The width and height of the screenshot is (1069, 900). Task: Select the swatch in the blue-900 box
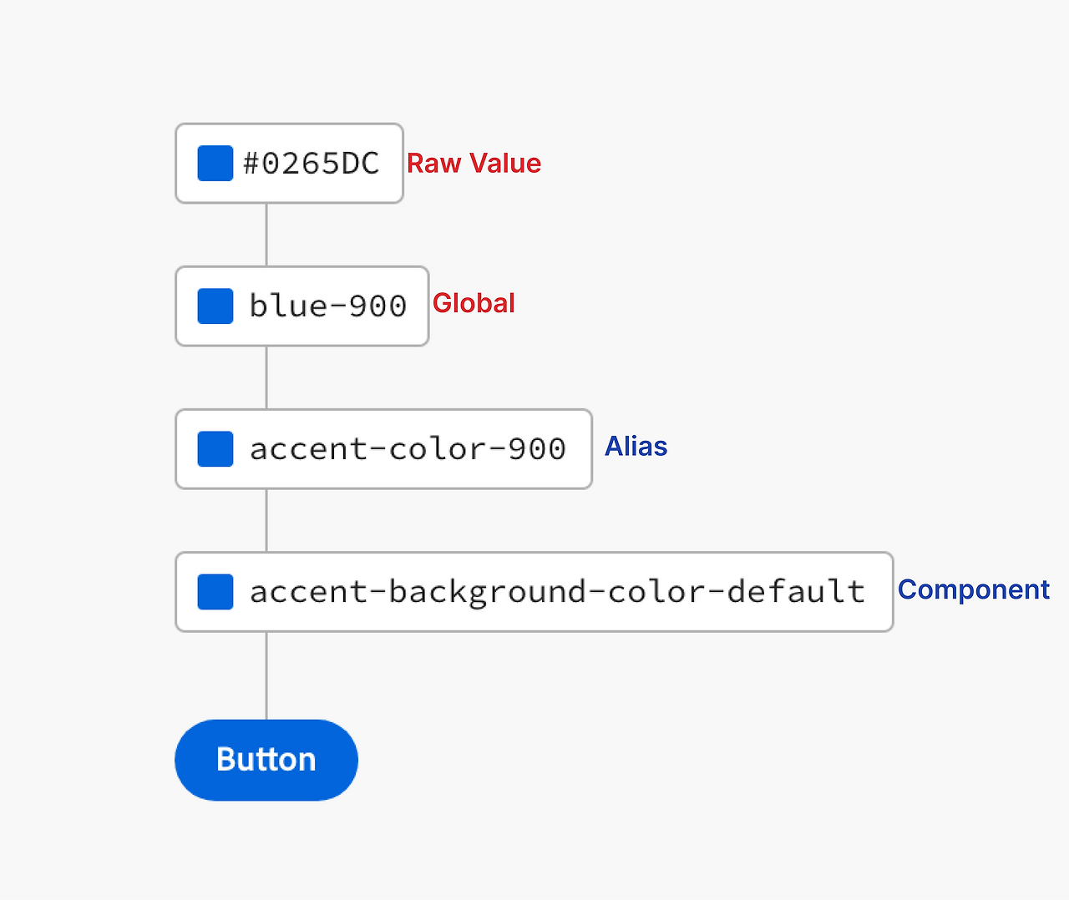(215, 306)
